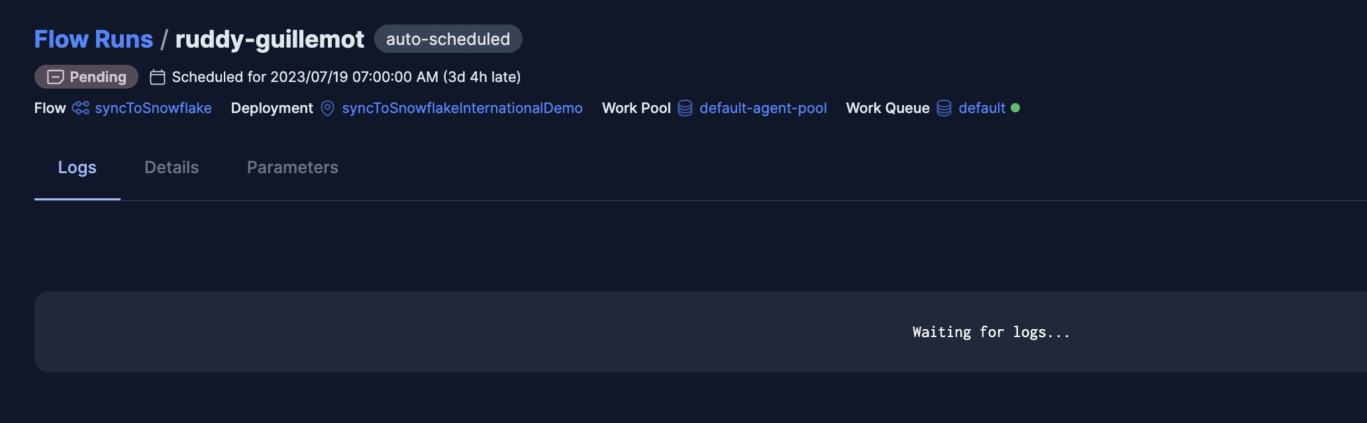Click the auto-scheduled tag
Viewport: 1367px width, 423px height.
click(x=448, y=39)
